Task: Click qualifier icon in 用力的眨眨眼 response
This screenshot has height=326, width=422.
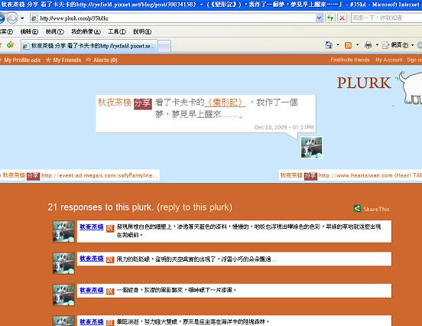Action: 110,259
